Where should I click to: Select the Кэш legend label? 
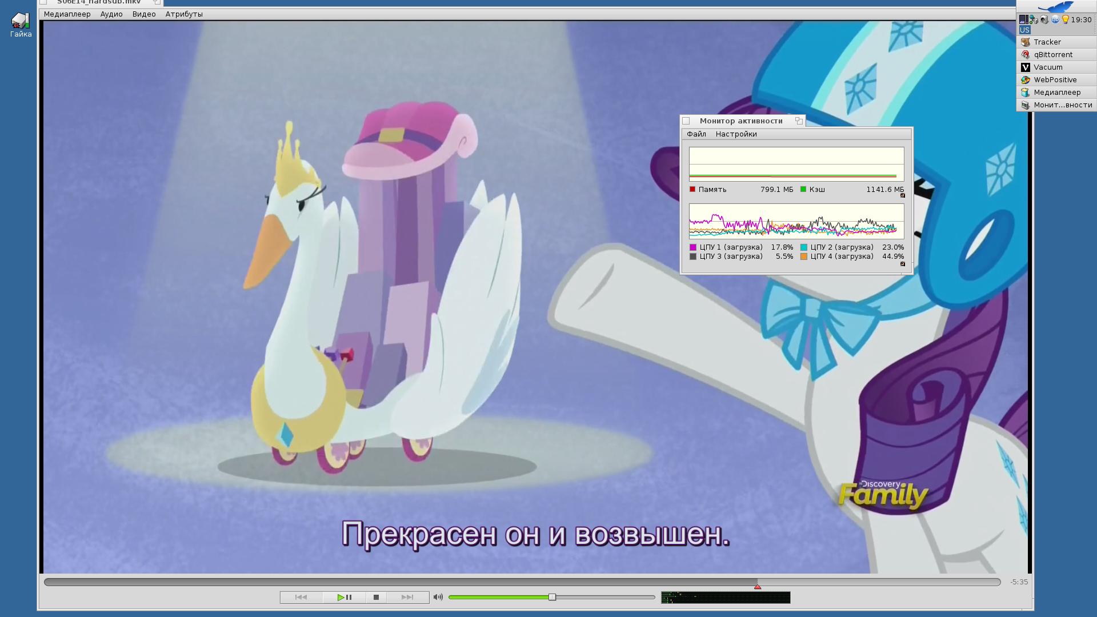pyautogui.click(x=817, y=190)
